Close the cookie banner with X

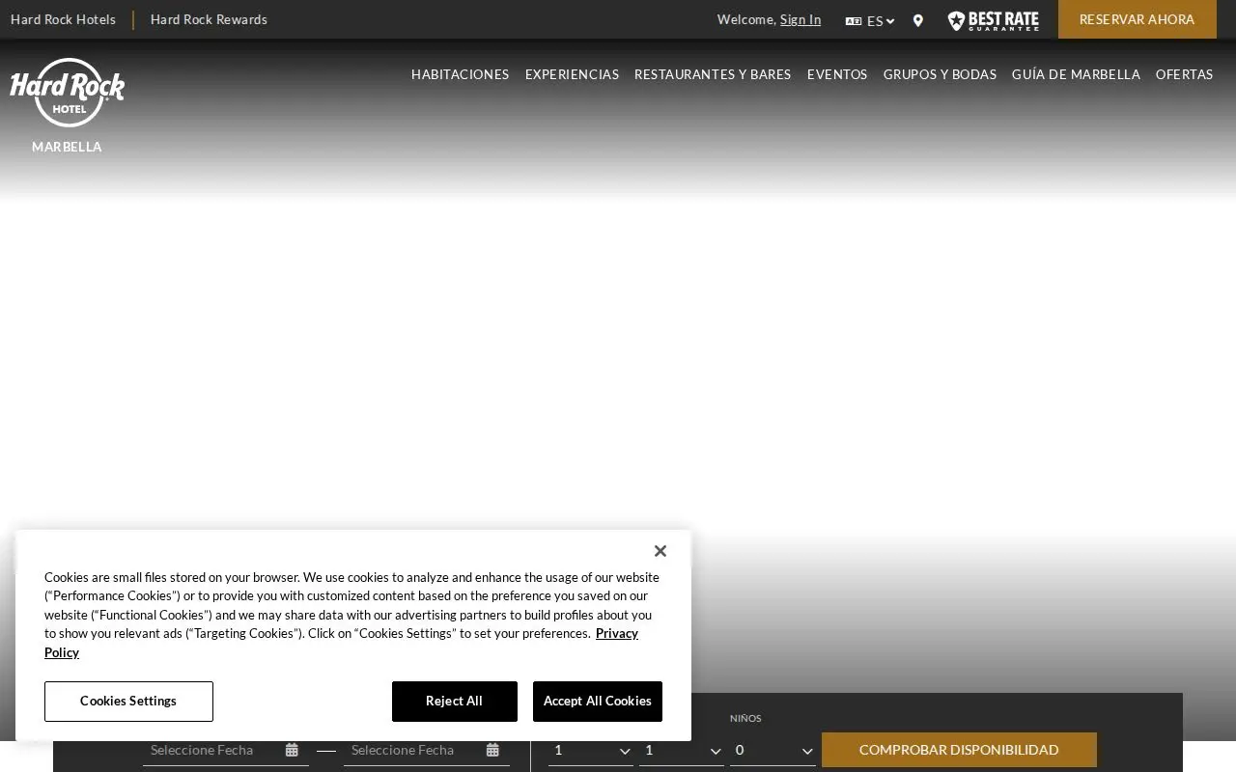pos(660,551)
